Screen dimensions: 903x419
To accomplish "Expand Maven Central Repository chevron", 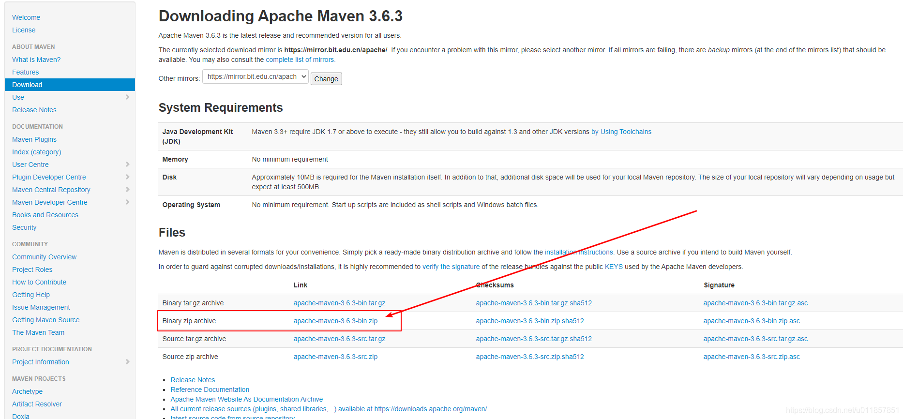I will pos(128,190).
